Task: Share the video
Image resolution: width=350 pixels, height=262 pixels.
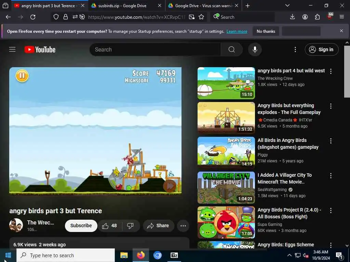Action: coord(158,226)
